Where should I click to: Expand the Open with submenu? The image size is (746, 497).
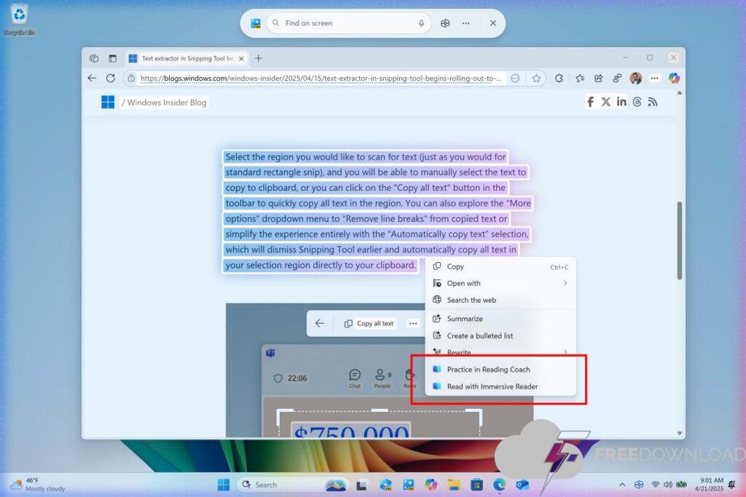(x=565, y=283)
